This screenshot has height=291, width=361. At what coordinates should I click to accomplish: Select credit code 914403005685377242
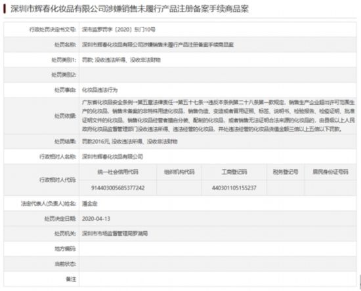(118, 188)
